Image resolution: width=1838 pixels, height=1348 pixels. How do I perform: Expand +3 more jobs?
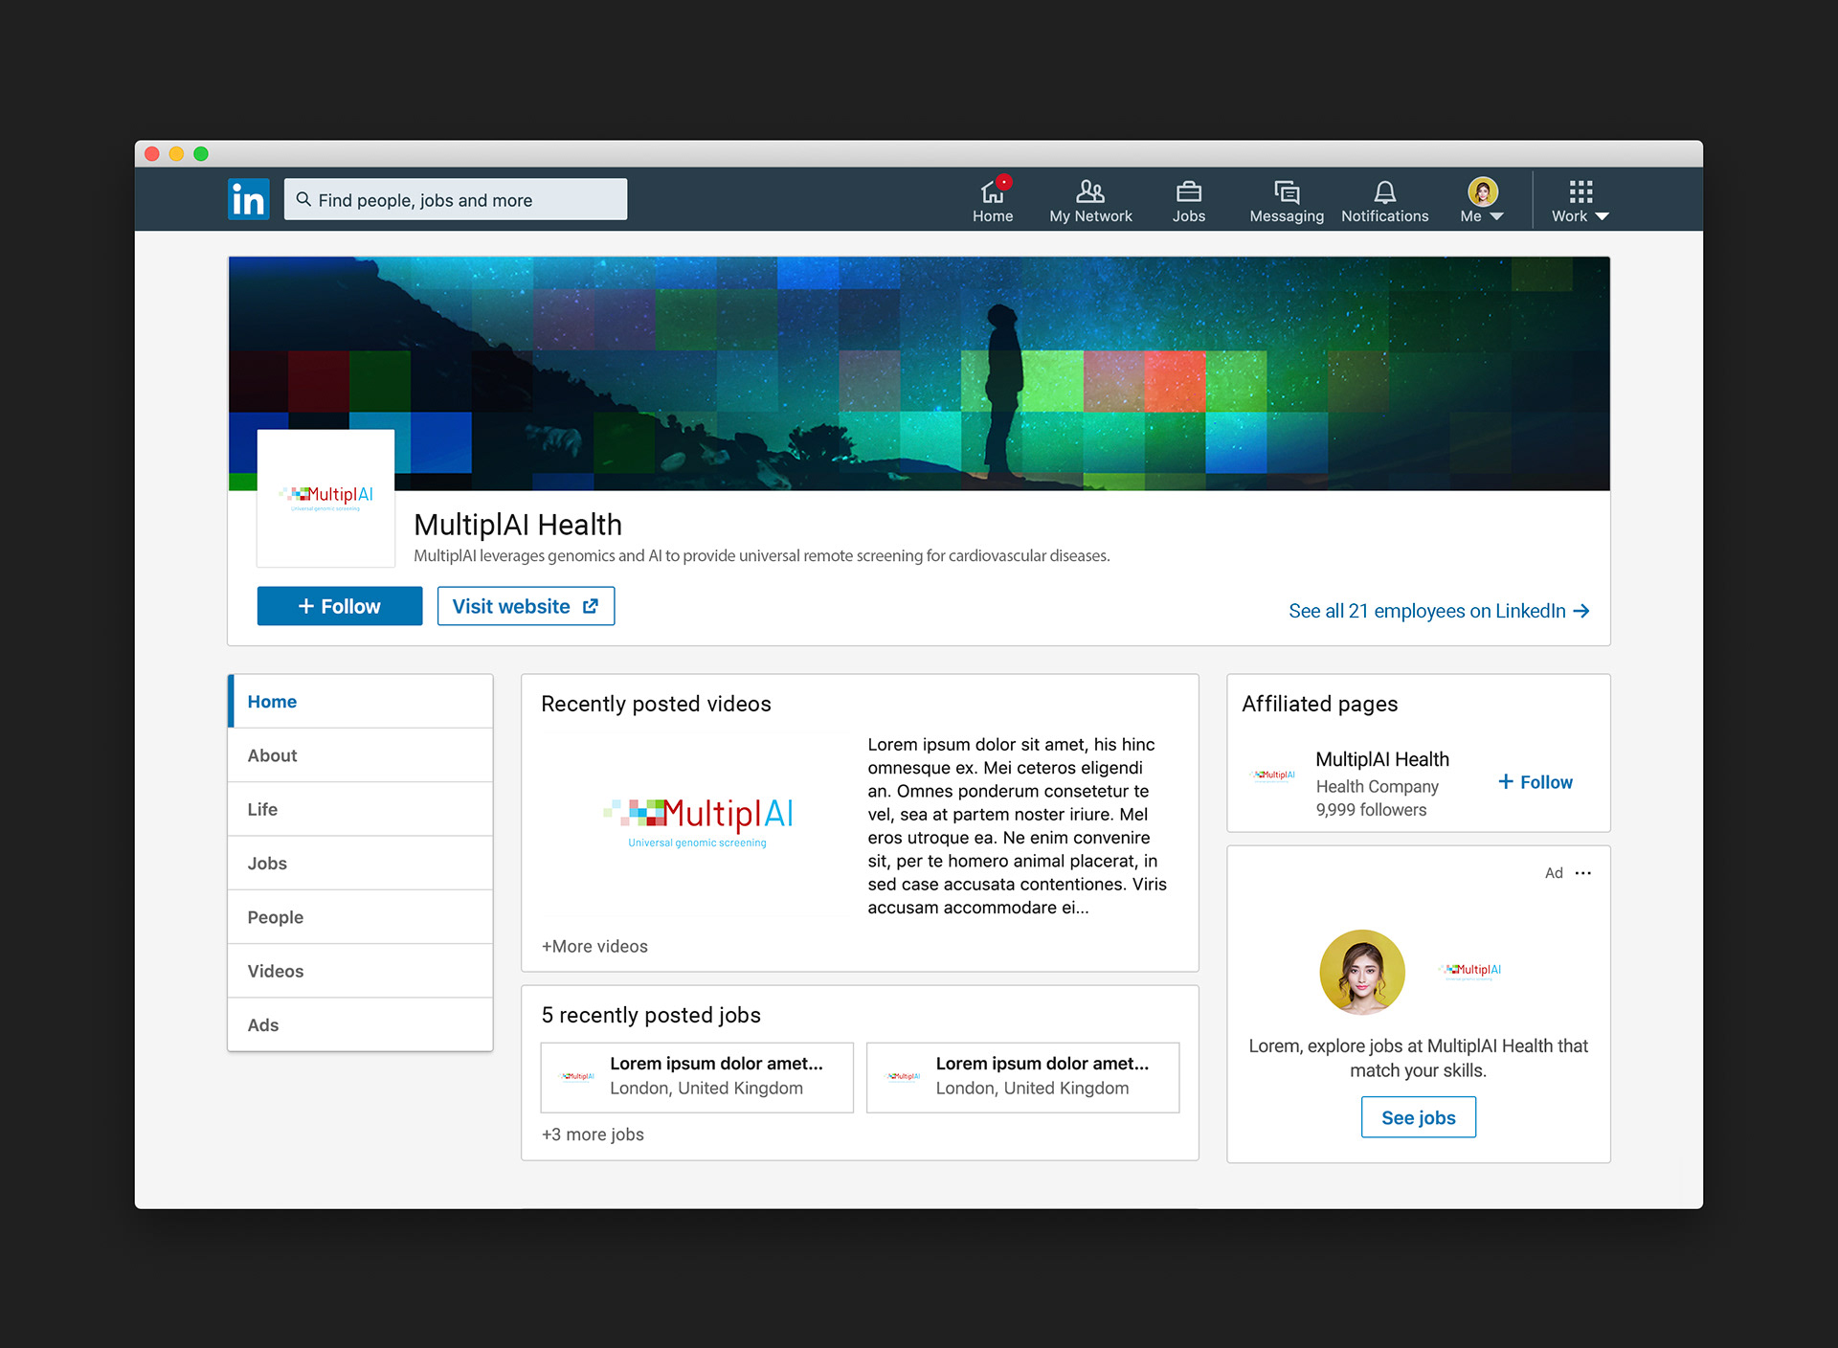click(x=593, y=1135)
